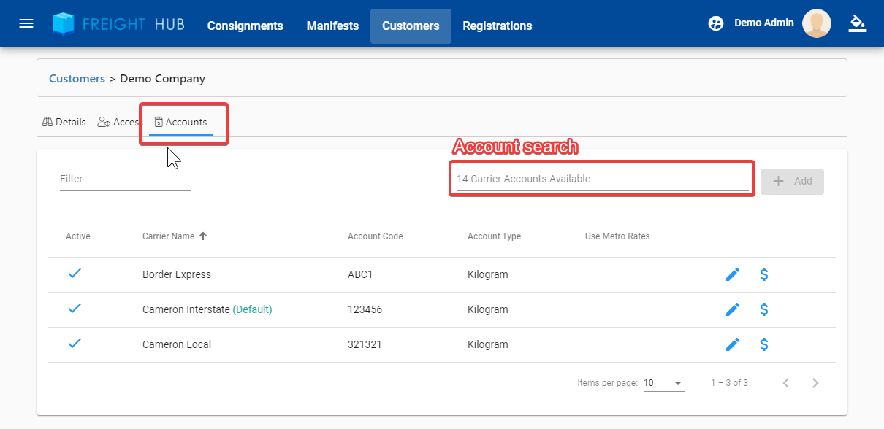This screenshot has height=429, width=884.
Task: Open the Demo Admin avatar picture
Action: pyautogui.click(x=817, y=23)
